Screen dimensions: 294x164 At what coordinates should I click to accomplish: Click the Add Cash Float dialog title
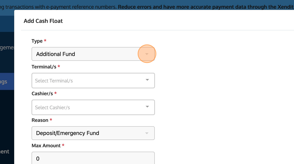pyautogui.click(x=43, y=21)
